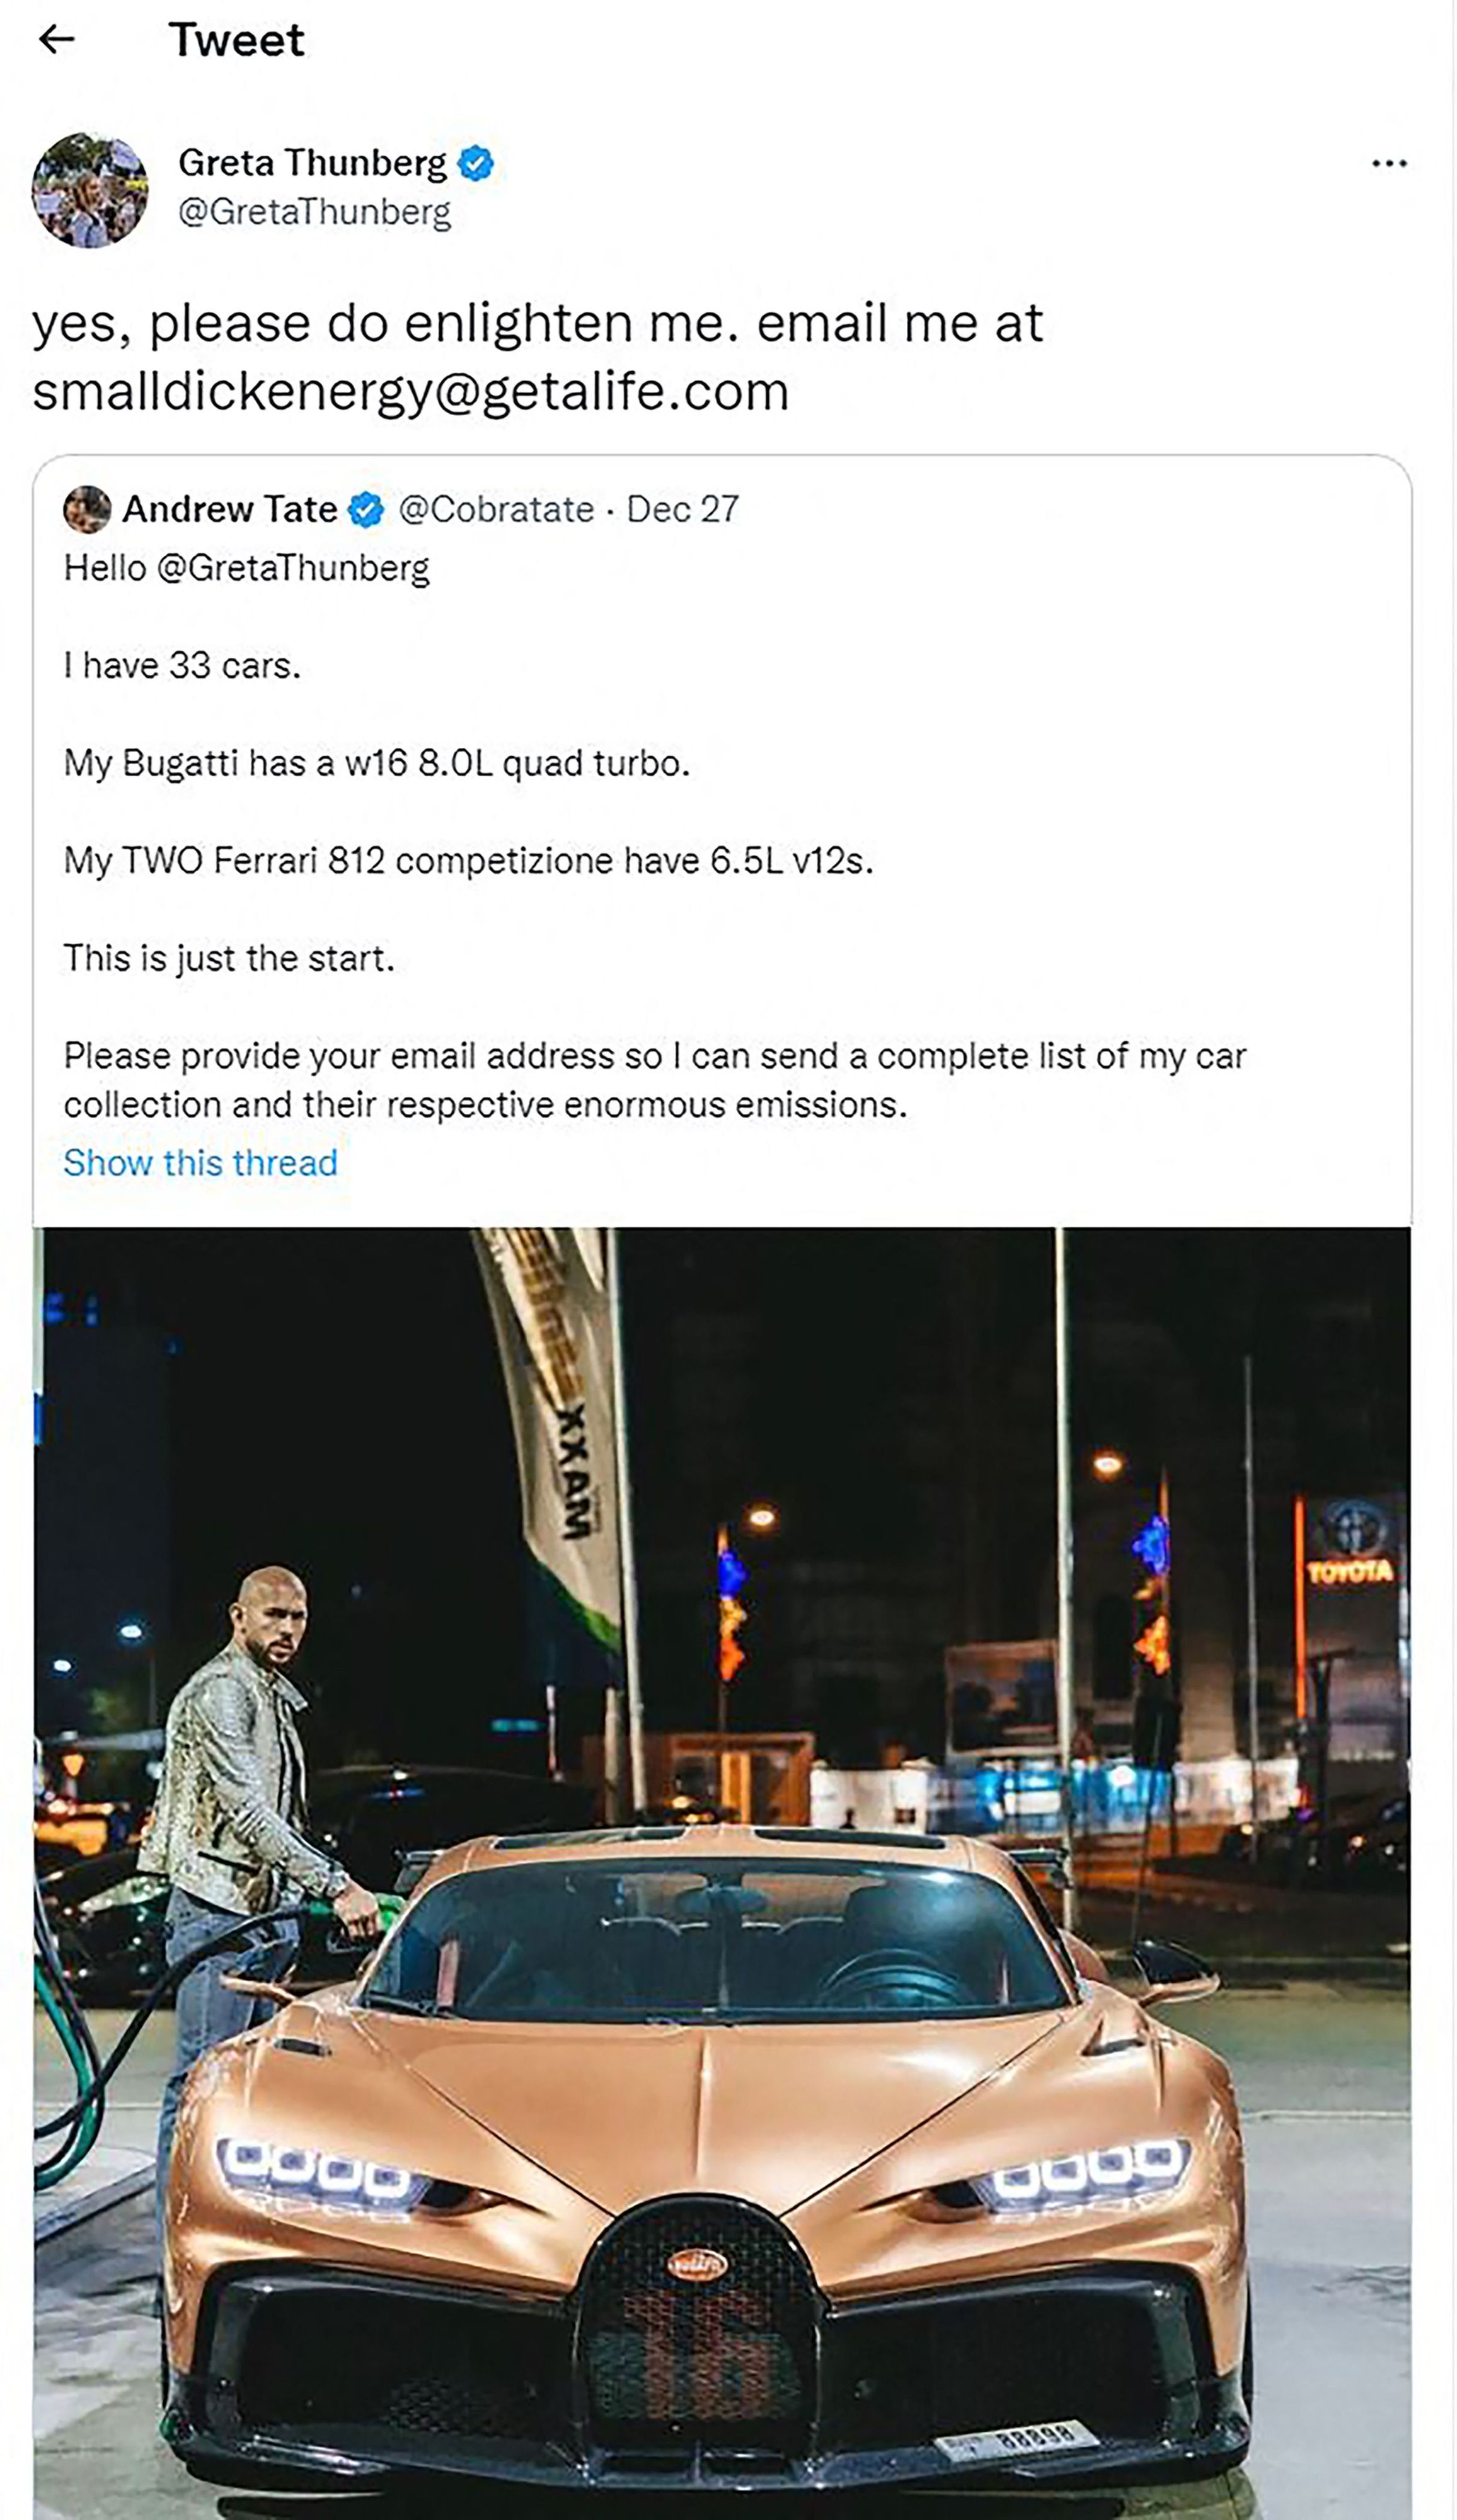This screenshot has height=2520, width=1457.
Task: Click the small Andrew Tate avatar
Action: 87,510
